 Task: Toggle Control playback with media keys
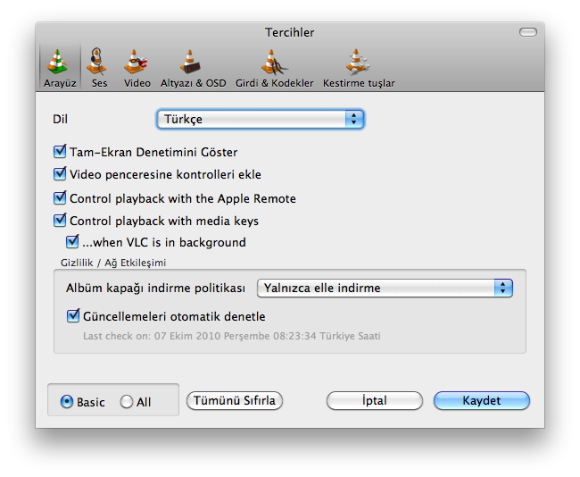point(61,221)
